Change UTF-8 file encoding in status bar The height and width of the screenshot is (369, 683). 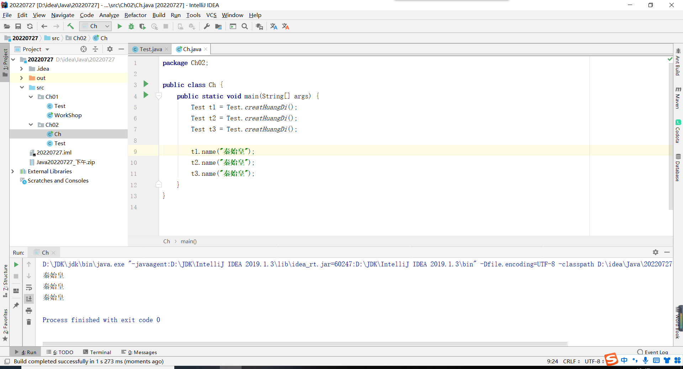pos(594,361)
